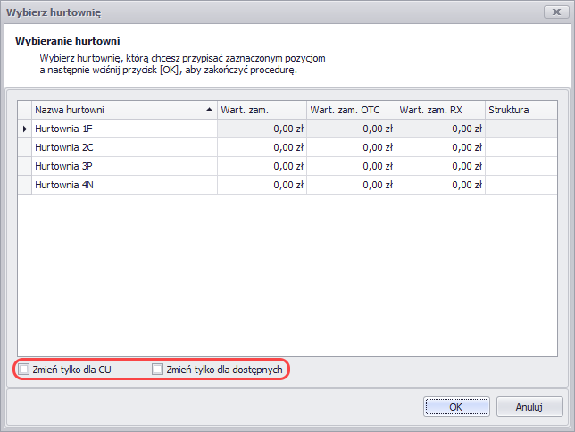Click the sort arrow in Nazwa hurtowni header
The height and width of the screenshot is (432, 575).
pos(209,110)
